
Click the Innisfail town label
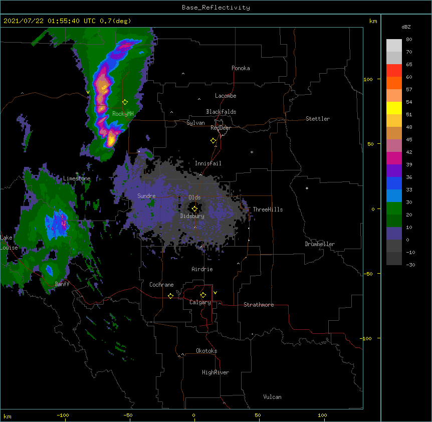tap(208, 163)
